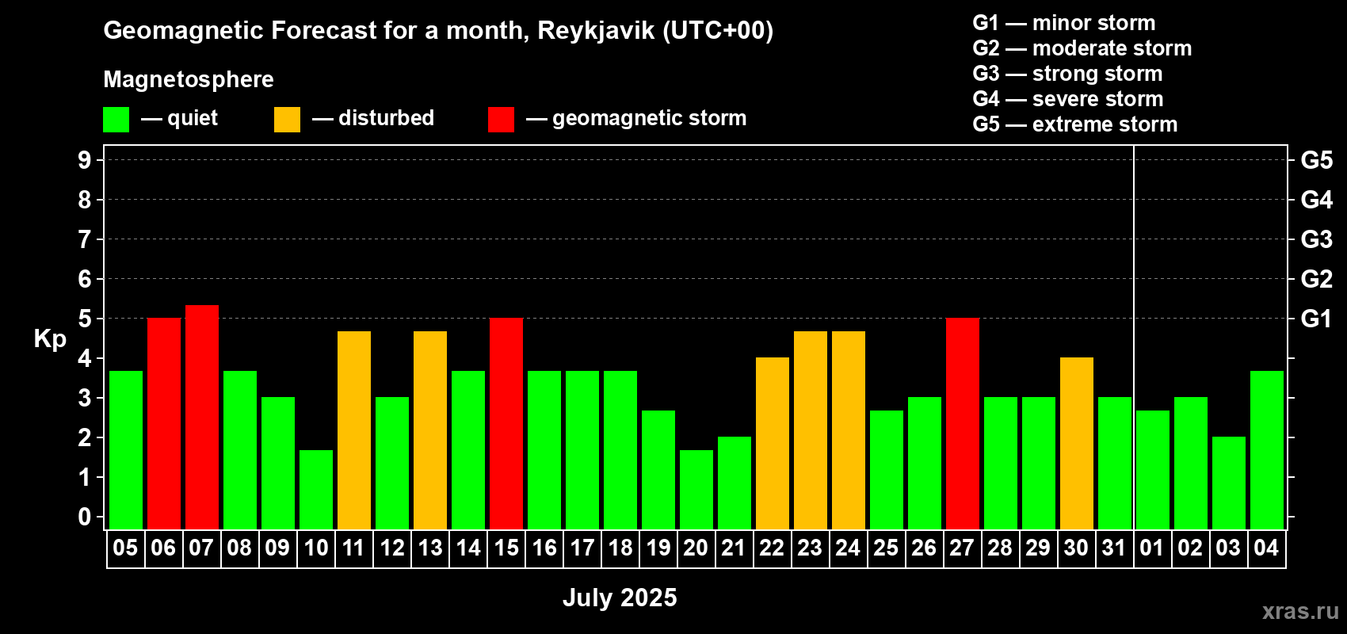Viewport: 1347px width, 634px height.
Task: Click the G4 label on right axis
Action: [1316, 200]
